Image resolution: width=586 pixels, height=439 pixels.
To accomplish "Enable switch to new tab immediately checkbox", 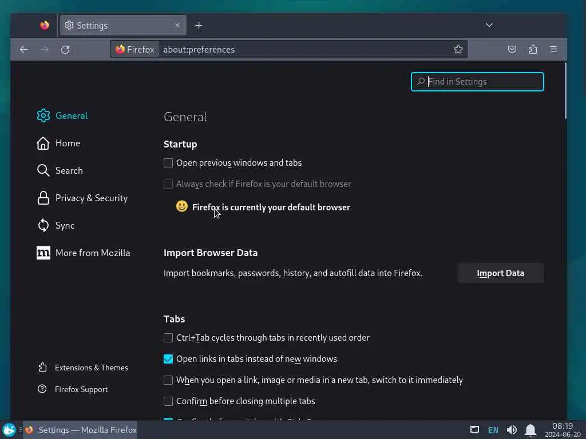I will coord(168,380).
